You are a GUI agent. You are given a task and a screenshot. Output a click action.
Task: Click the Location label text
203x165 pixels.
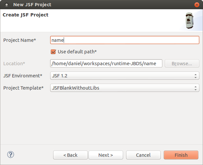[14, 64]
